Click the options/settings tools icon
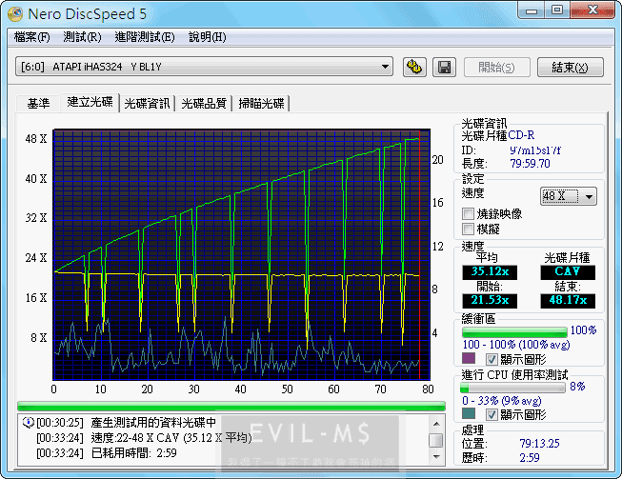The image size is (622, 479). coord(414,67)
